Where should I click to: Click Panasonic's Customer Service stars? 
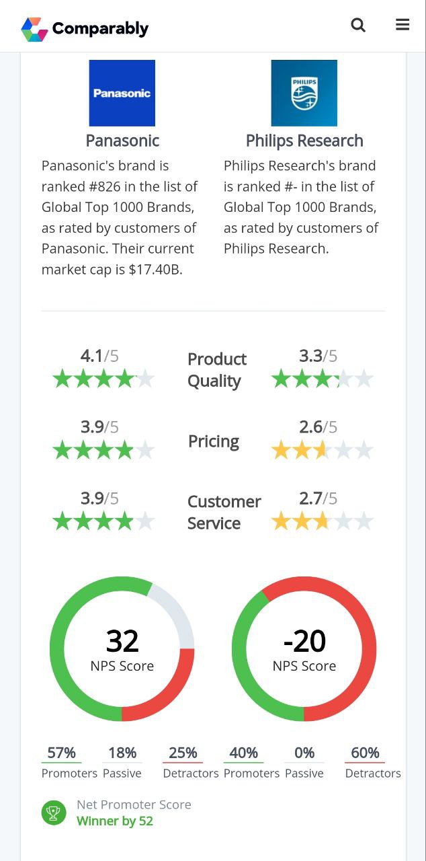[103, 521]
